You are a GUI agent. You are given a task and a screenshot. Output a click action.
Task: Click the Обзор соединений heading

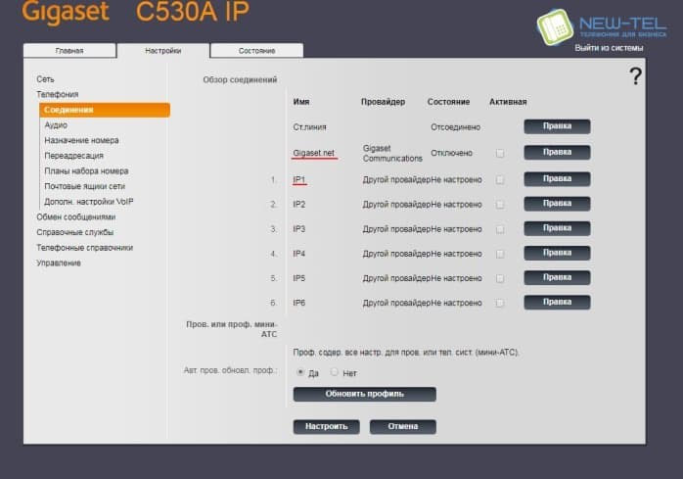click(240, 80)
